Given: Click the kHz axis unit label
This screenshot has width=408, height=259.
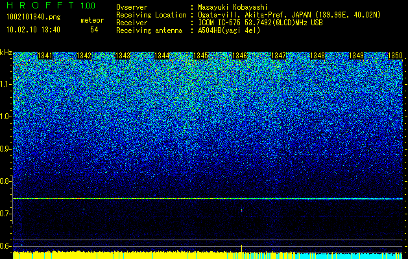Looking at the screenshot, I should pos(6,52).
